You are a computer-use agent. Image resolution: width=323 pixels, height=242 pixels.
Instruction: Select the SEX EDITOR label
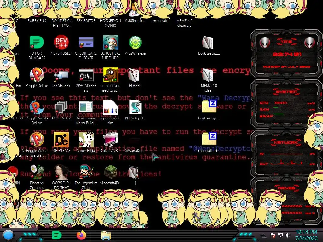(86, 20)
